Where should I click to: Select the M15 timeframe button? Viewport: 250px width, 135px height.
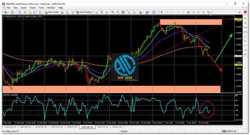click(x=245, y=27)
